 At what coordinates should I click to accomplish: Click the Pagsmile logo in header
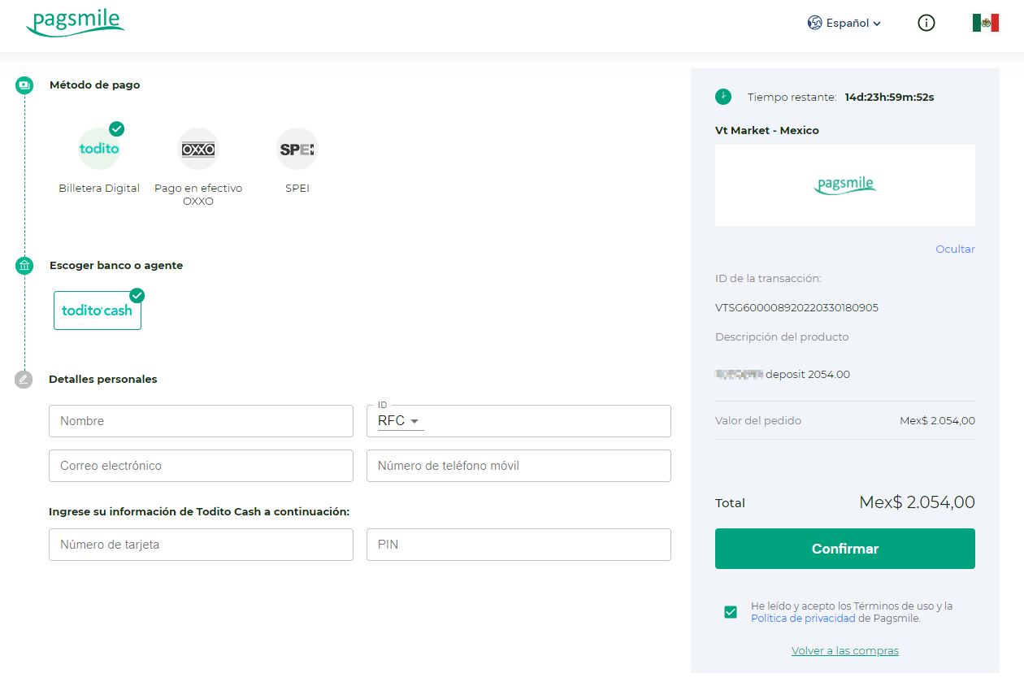click(x=76, y=24)
